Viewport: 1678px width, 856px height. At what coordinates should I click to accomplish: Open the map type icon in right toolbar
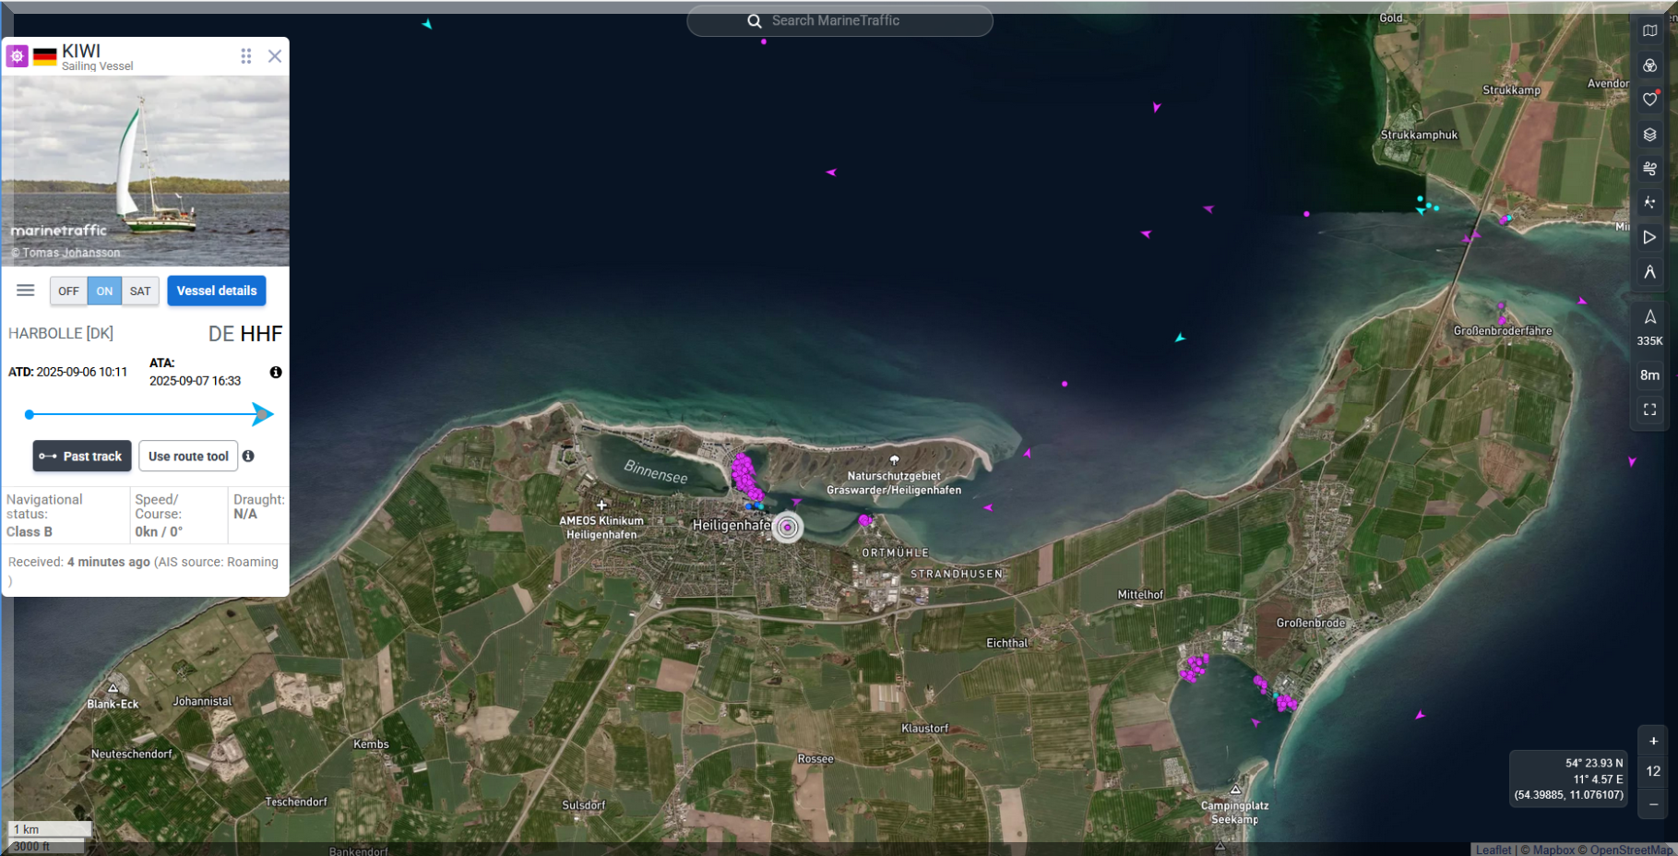tap(1649, 30)
